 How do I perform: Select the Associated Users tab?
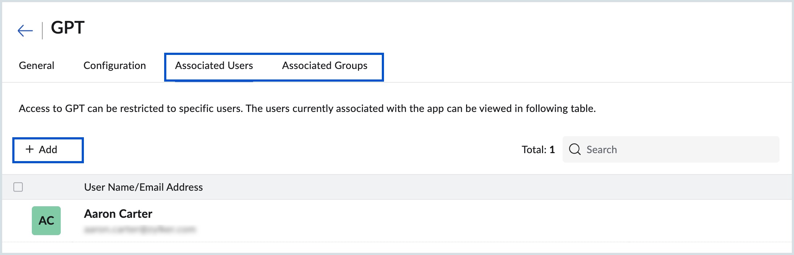214,65
